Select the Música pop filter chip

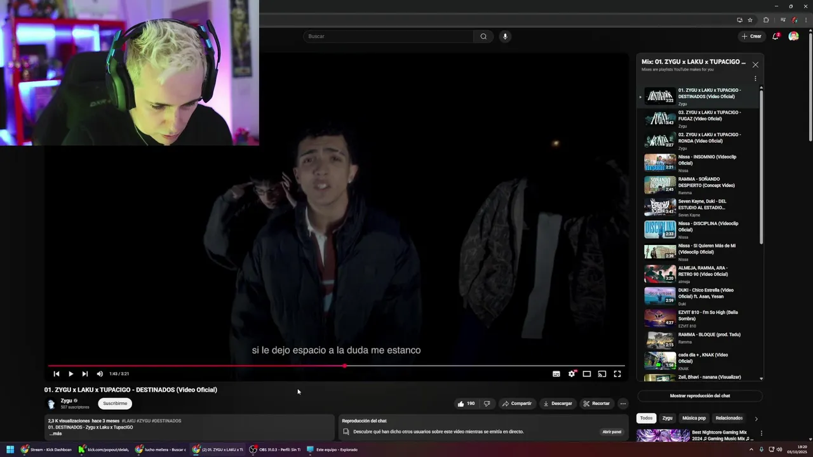(694, 418)
